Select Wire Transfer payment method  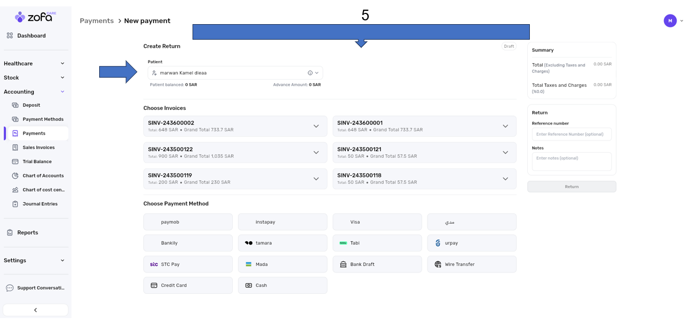pos(471,264)
